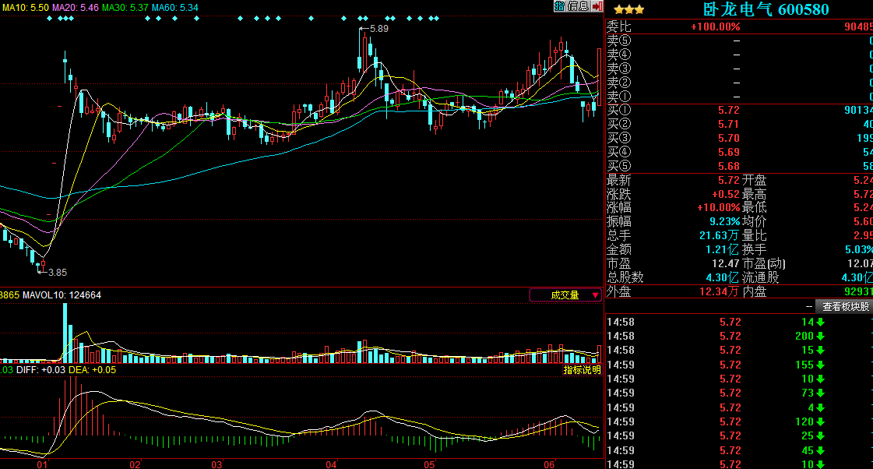Click the MA20 moving average label

click(x=75, y=7)
